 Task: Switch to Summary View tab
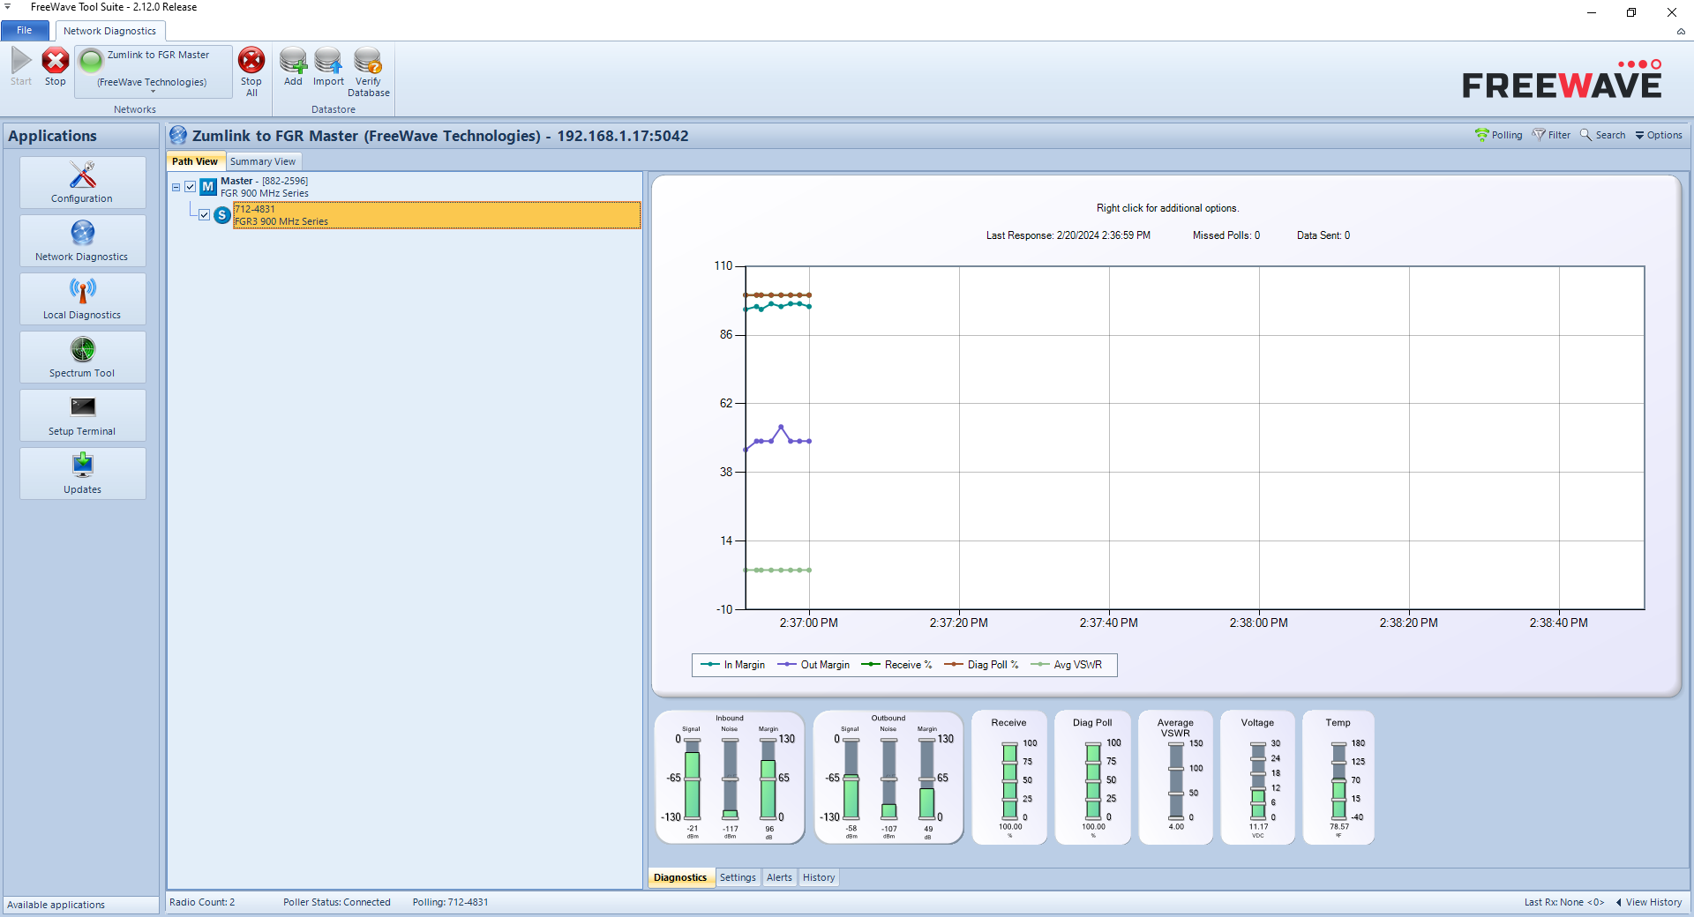(263, 161)
